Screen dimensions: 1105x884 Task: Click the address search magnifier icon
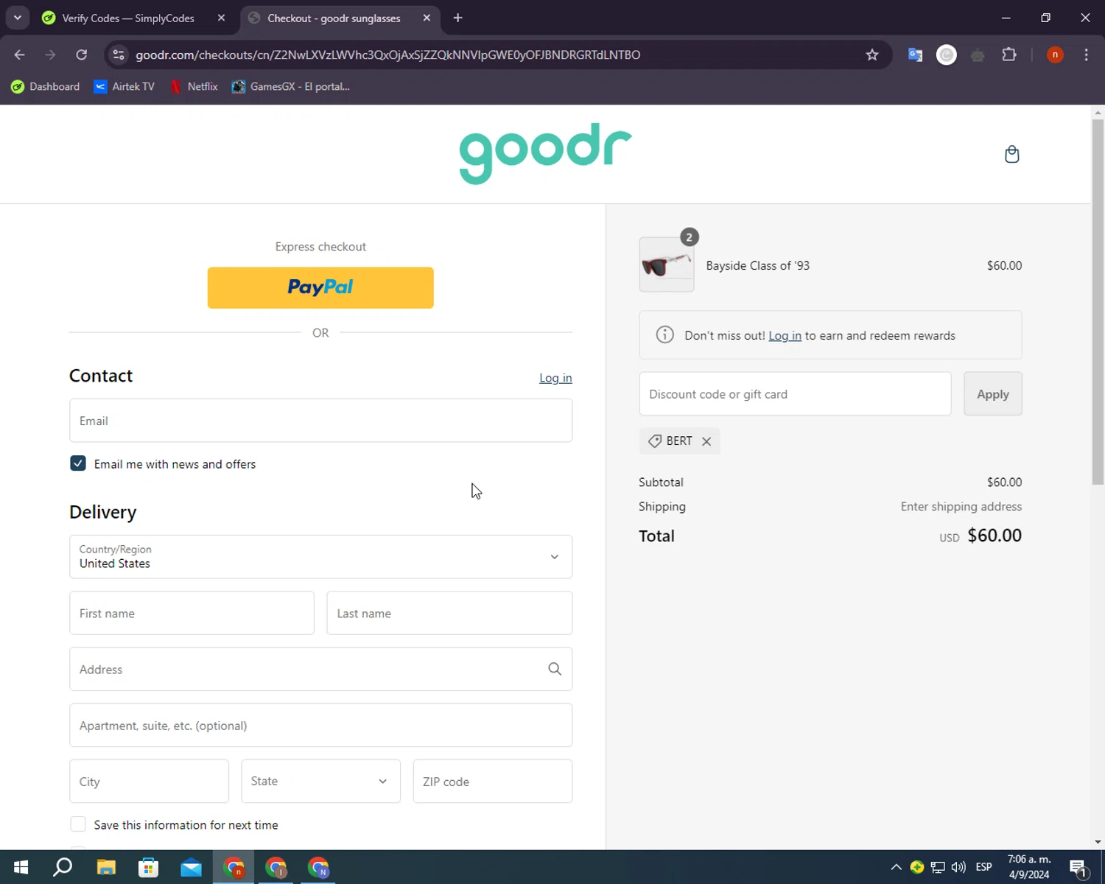coord(555,669)
